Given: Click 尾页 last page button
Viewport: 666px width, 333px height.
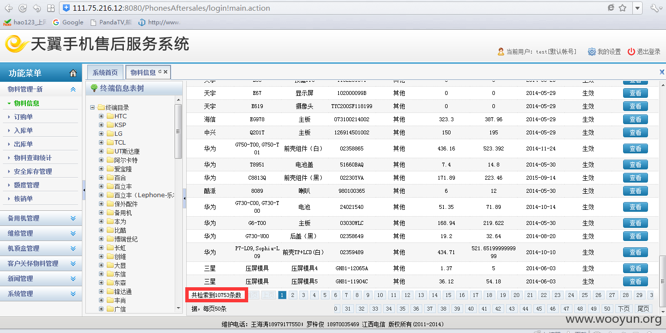Looking at the screenshot, I should click(x=644, y=309).
